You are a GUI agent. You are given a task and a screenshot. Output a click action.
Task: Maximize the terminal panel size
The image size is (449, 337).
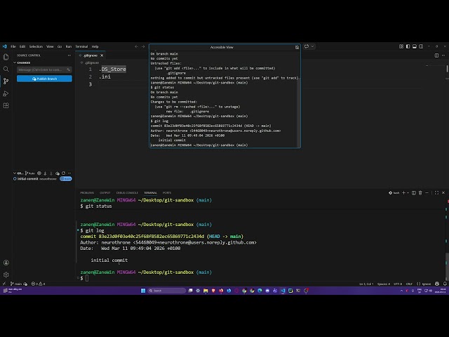coord(436,193)
